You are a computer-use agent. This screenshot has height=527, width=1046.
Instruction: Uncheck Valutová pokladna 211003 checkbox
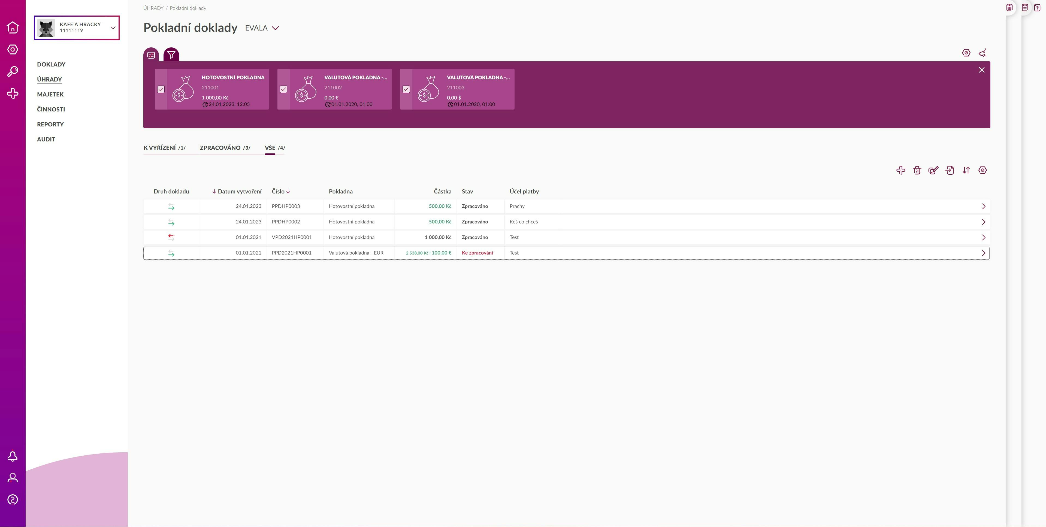click(x=406, y=89)
